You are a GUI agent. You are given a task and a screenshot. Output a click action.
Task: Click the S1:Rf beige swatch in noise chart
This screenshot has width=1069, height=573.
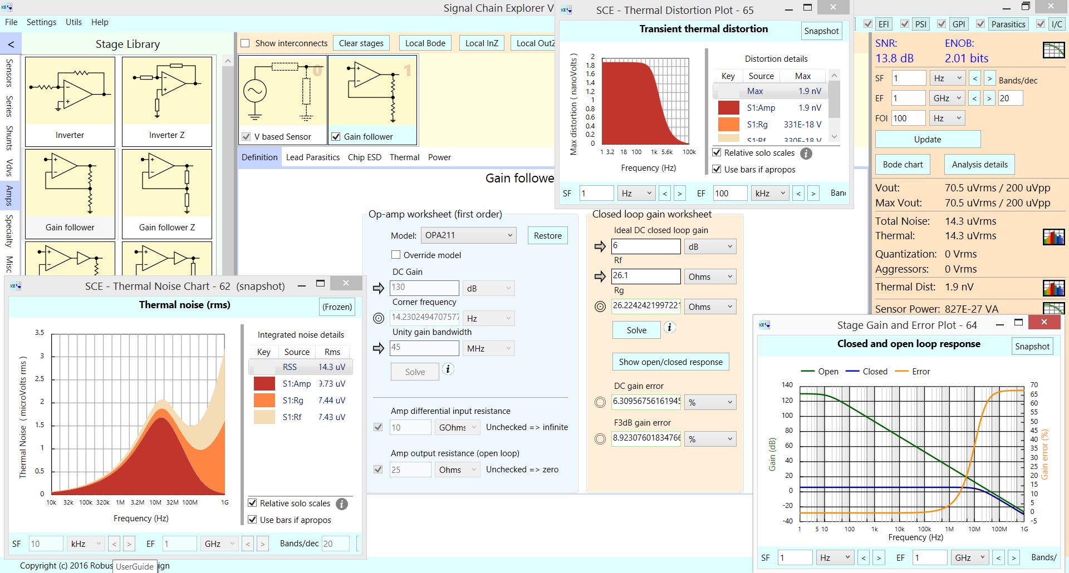click(264, 417)
